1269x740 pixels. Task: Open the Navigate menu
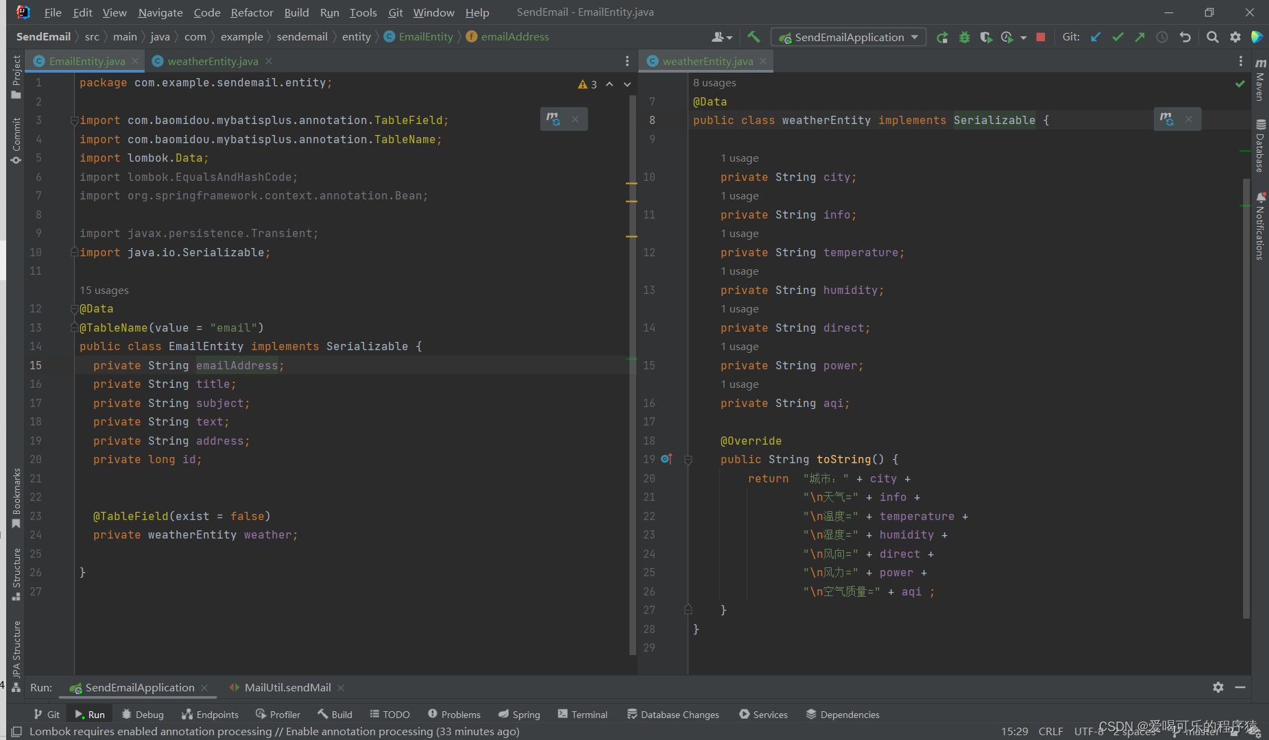[160, 12]
